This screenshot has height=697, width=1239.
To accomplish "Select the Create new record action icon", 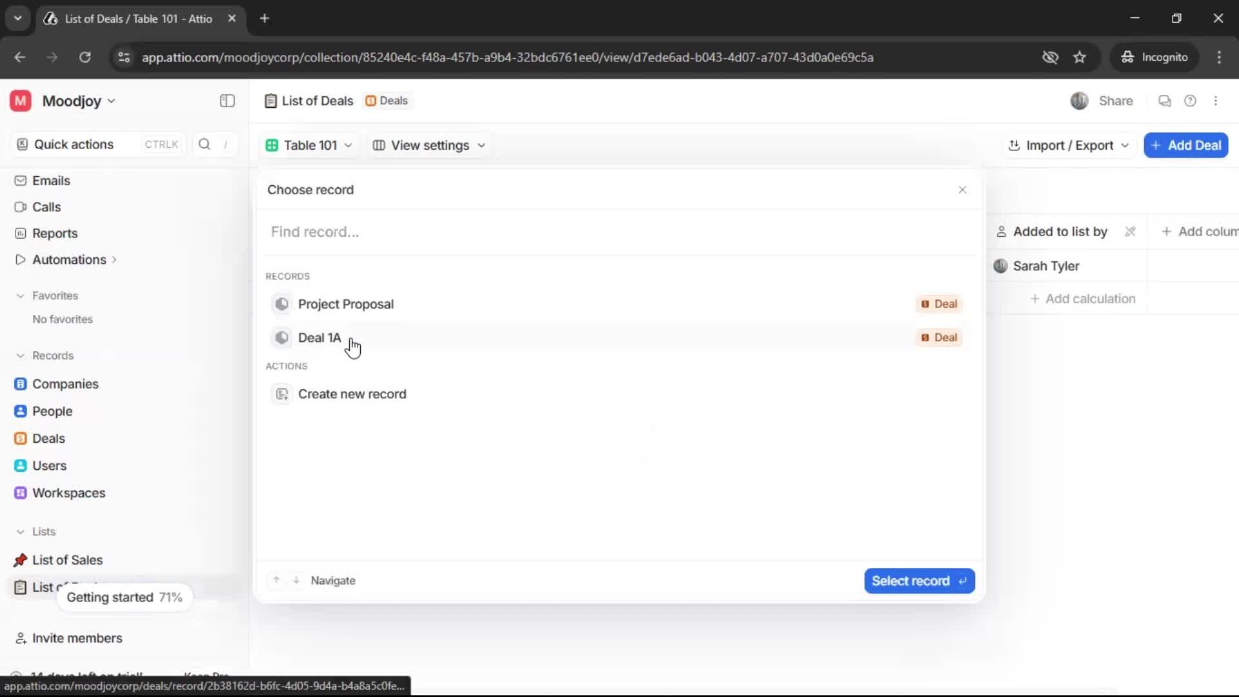I will tap(282, 394).
